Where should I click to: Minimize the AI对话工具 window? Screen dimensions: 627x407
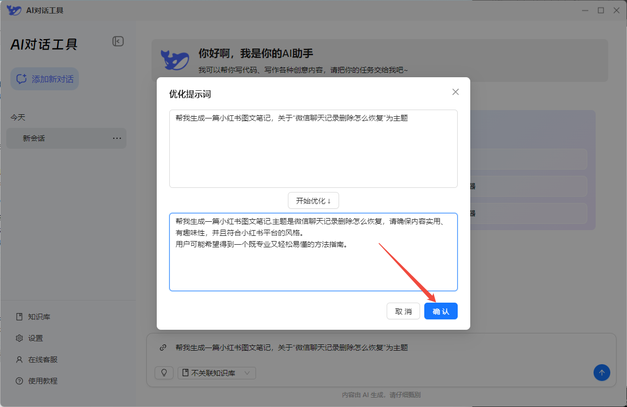pyautogui.click(x=585, y=10)
